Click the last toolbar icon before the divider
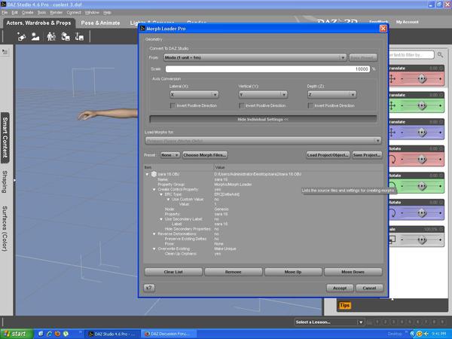 79,37
